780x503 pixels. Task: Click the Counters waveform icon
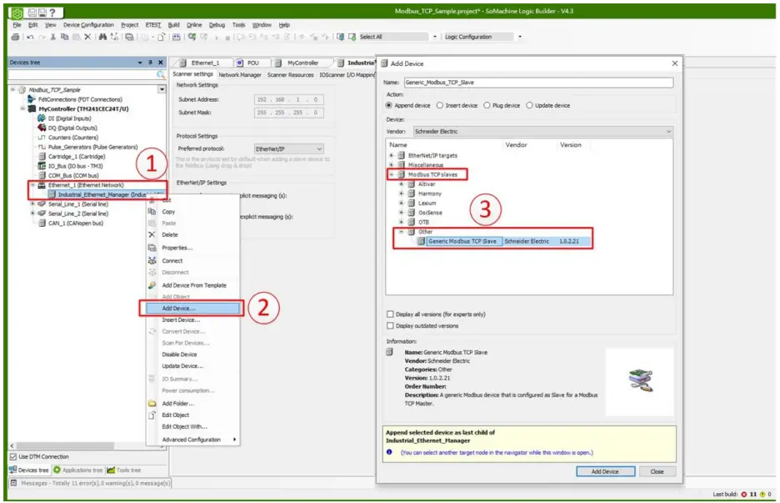point(42,138)
